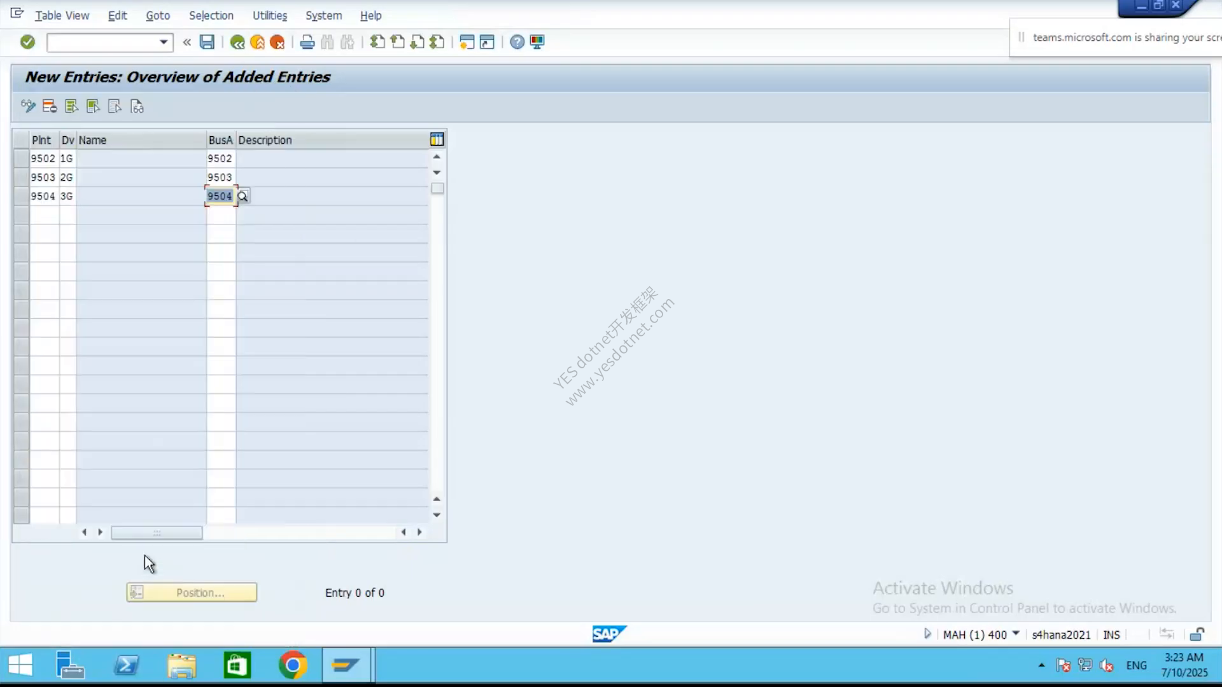Screen dimensions: 1222x687
Task: Create a new SAP session
Action: tap(467, 42)
